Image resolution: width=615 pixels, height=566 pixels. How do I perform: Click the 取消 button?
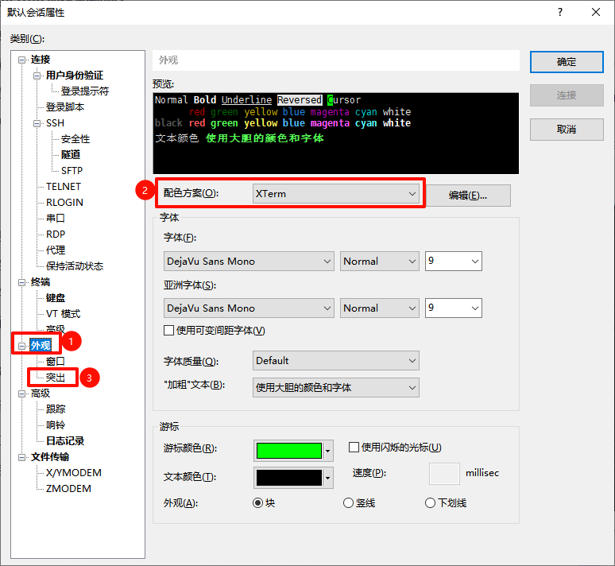[x=567, y=130]
